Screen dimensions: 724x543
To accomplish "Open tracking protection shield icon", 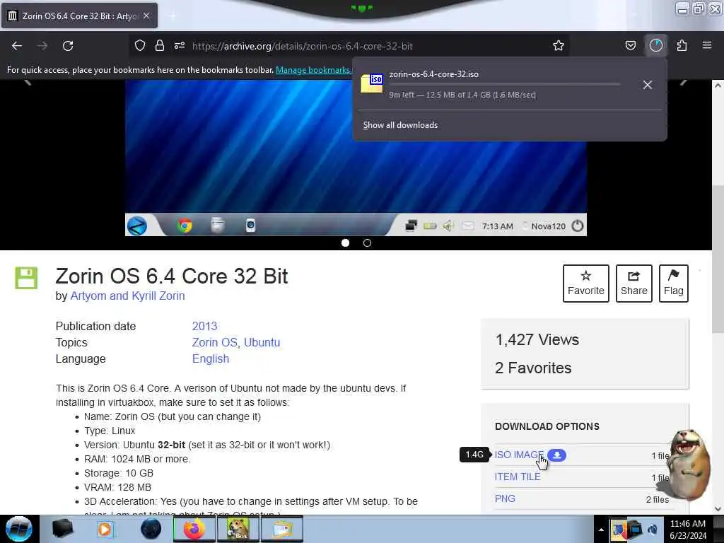I will tap(140, 46).
